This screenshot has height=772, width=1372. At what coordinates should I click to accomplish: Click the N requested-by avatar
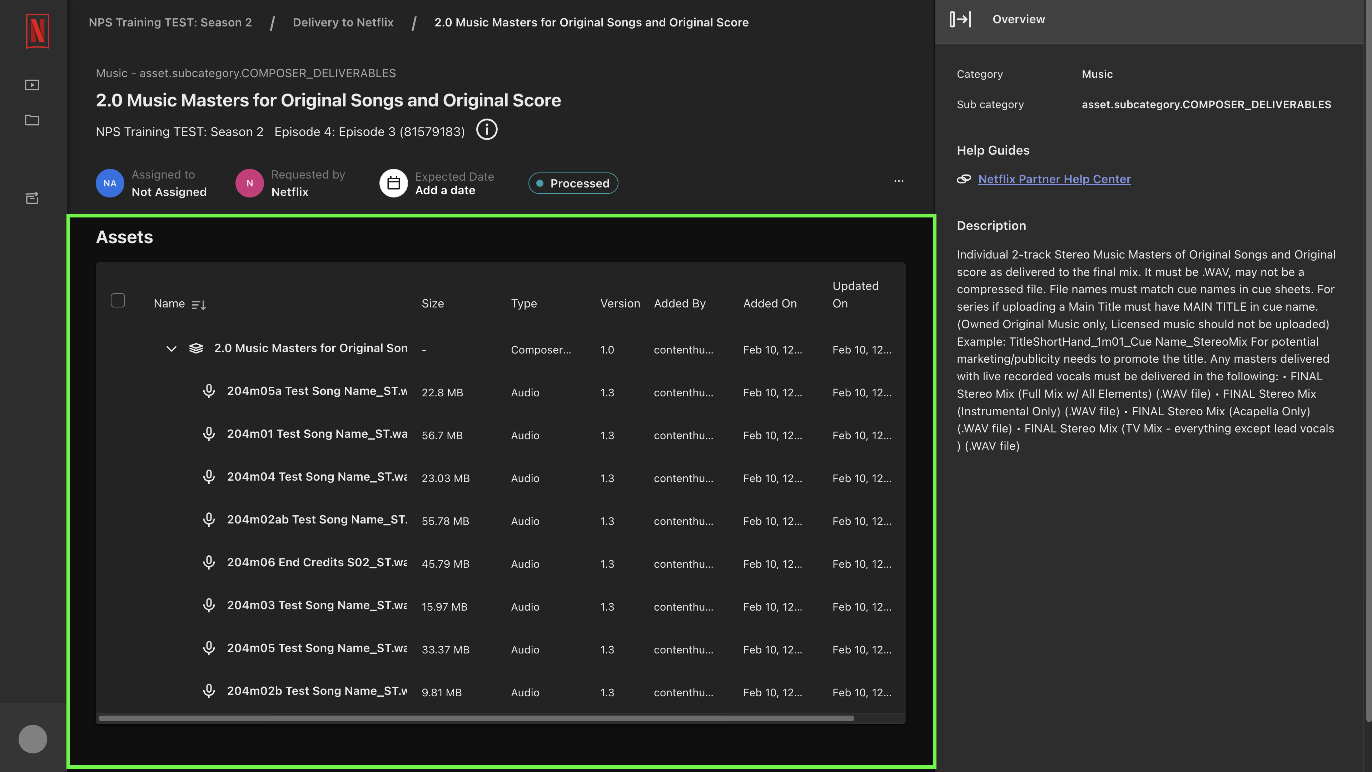coord(249,183)
